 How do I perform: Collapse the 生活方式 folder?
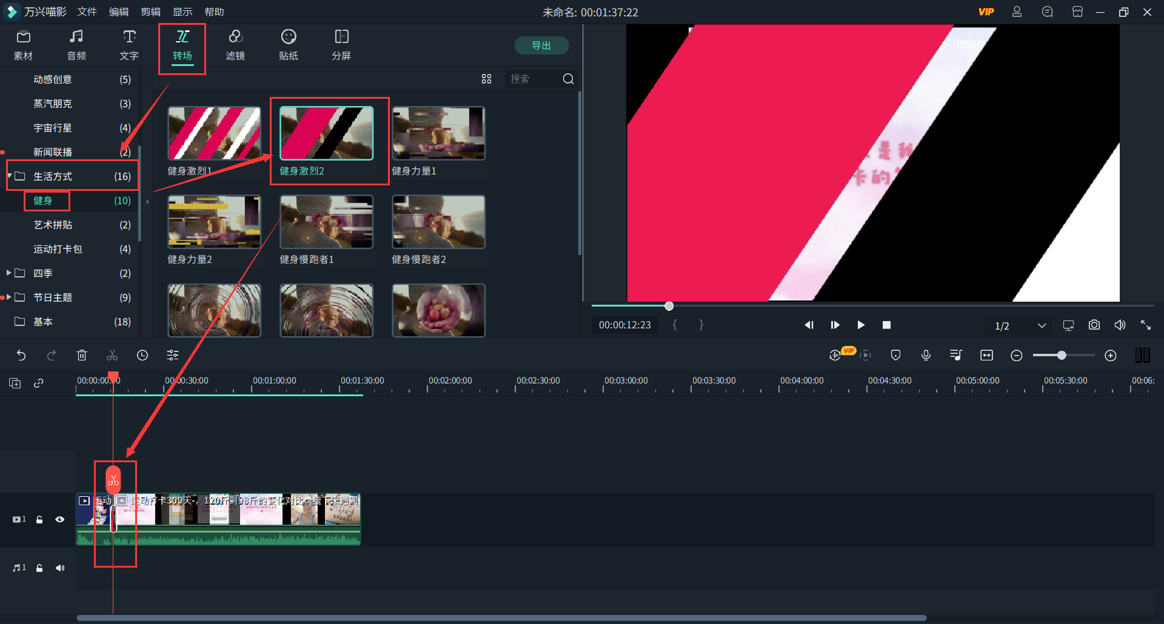[x=10, y=176]
